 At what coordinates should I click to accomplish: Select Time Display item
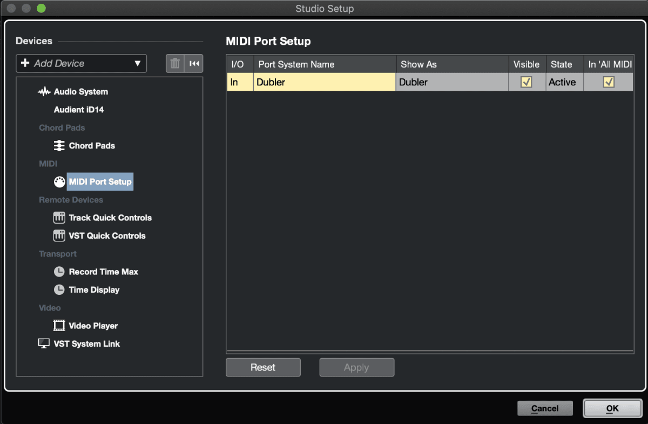[x=94, y=290]
